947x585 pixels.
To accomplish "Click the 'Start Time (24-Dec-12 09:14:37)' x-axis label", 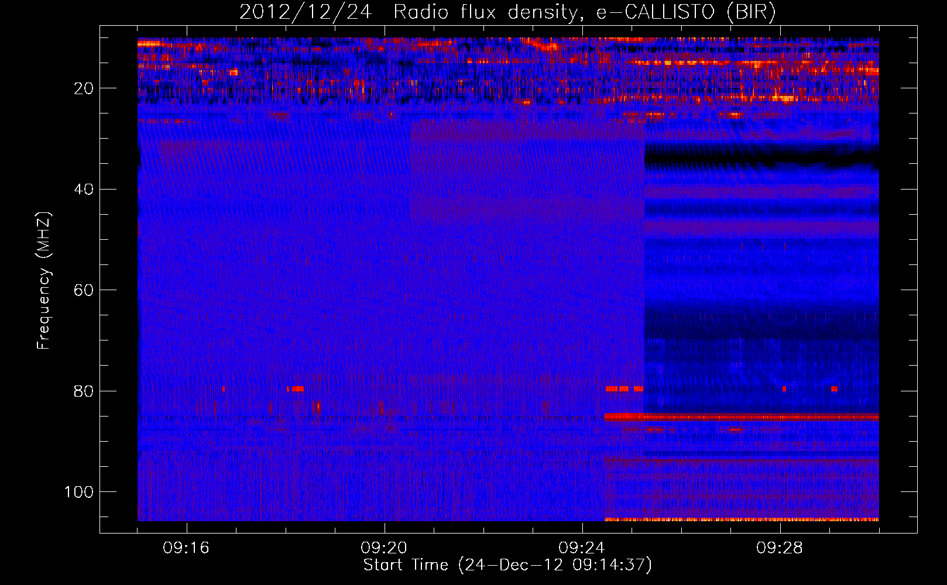I will 507,565.
